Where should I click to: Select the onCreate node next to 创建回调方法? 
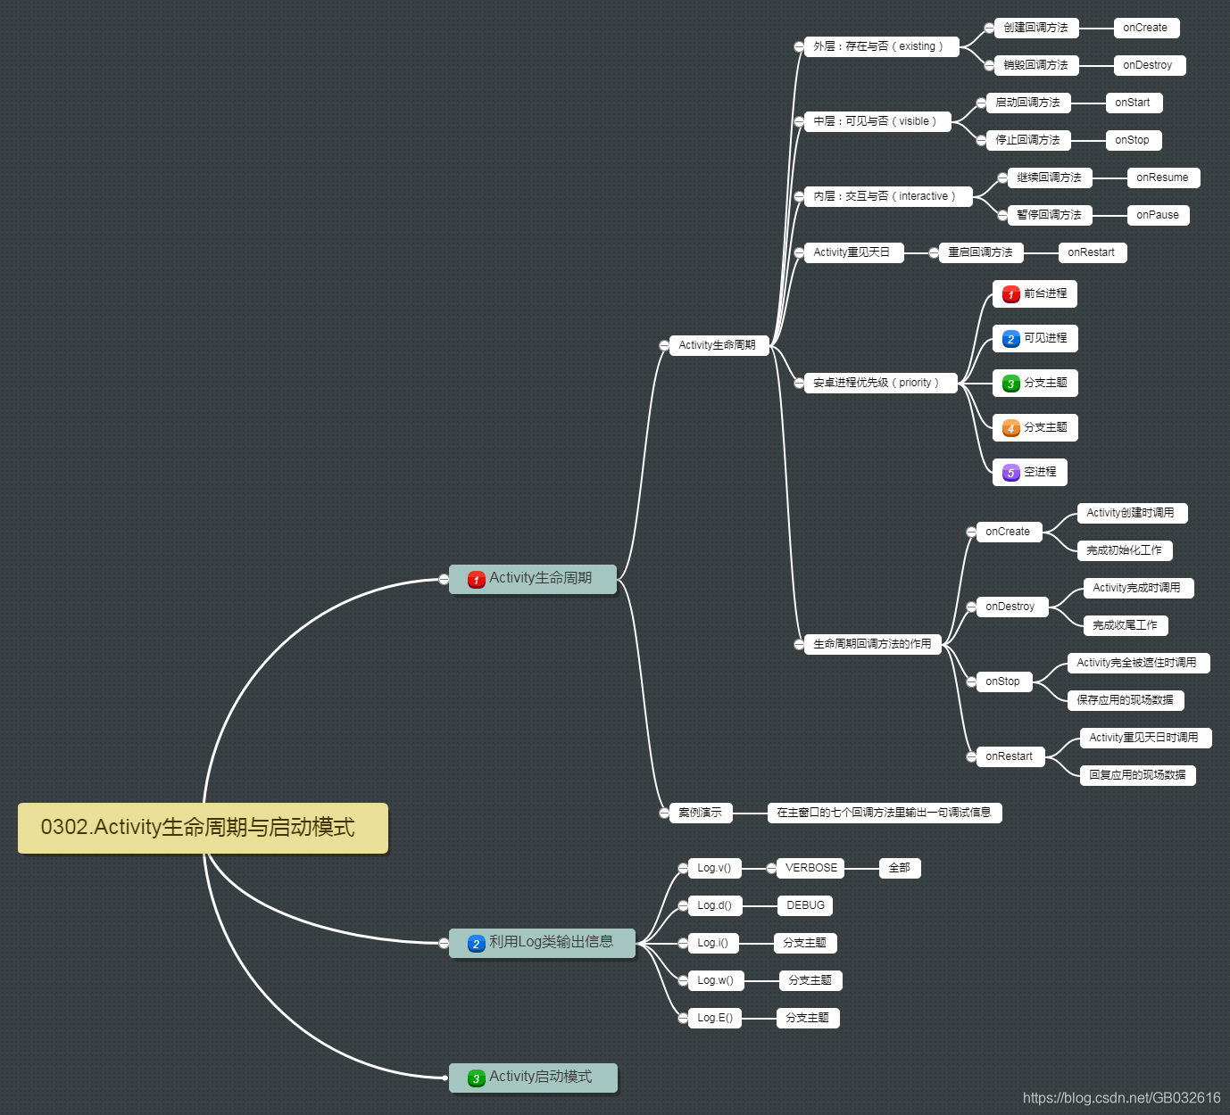click(1146, 28)
